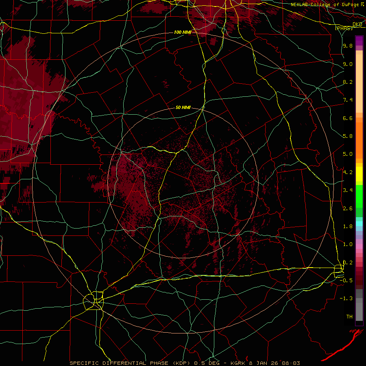
Task: Click the 7.4 value on the color scale
Action: (348, 100)
